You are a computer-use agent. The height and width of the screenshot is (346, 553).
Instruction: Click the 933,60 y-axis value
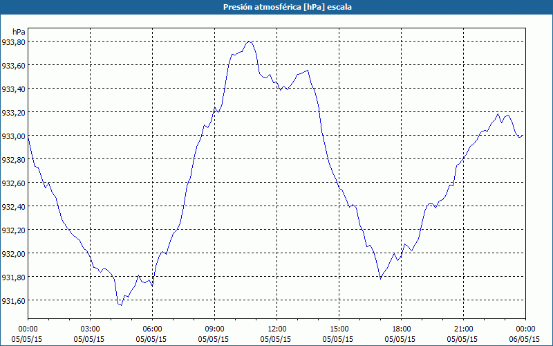click(13, 65)
